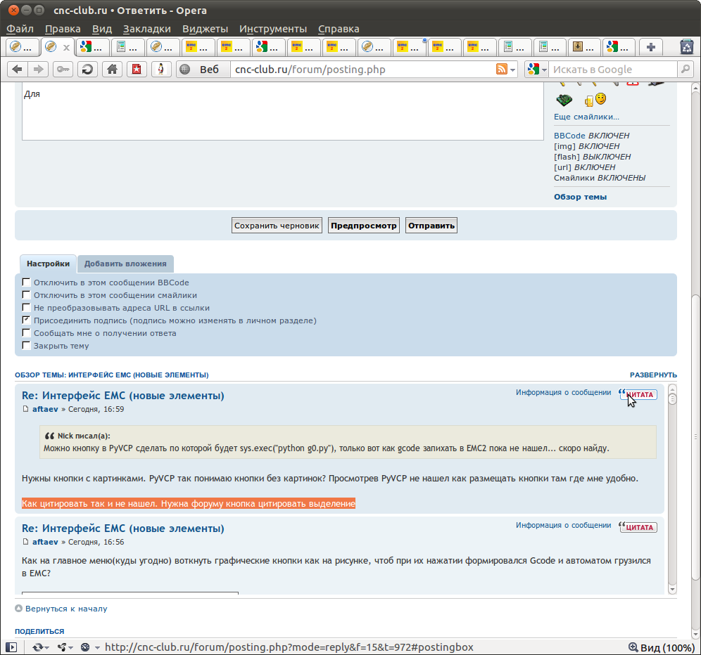Open the red bookmark star toolbar button
This screenshot has height=655, width=701.
(x=137, y=69)
